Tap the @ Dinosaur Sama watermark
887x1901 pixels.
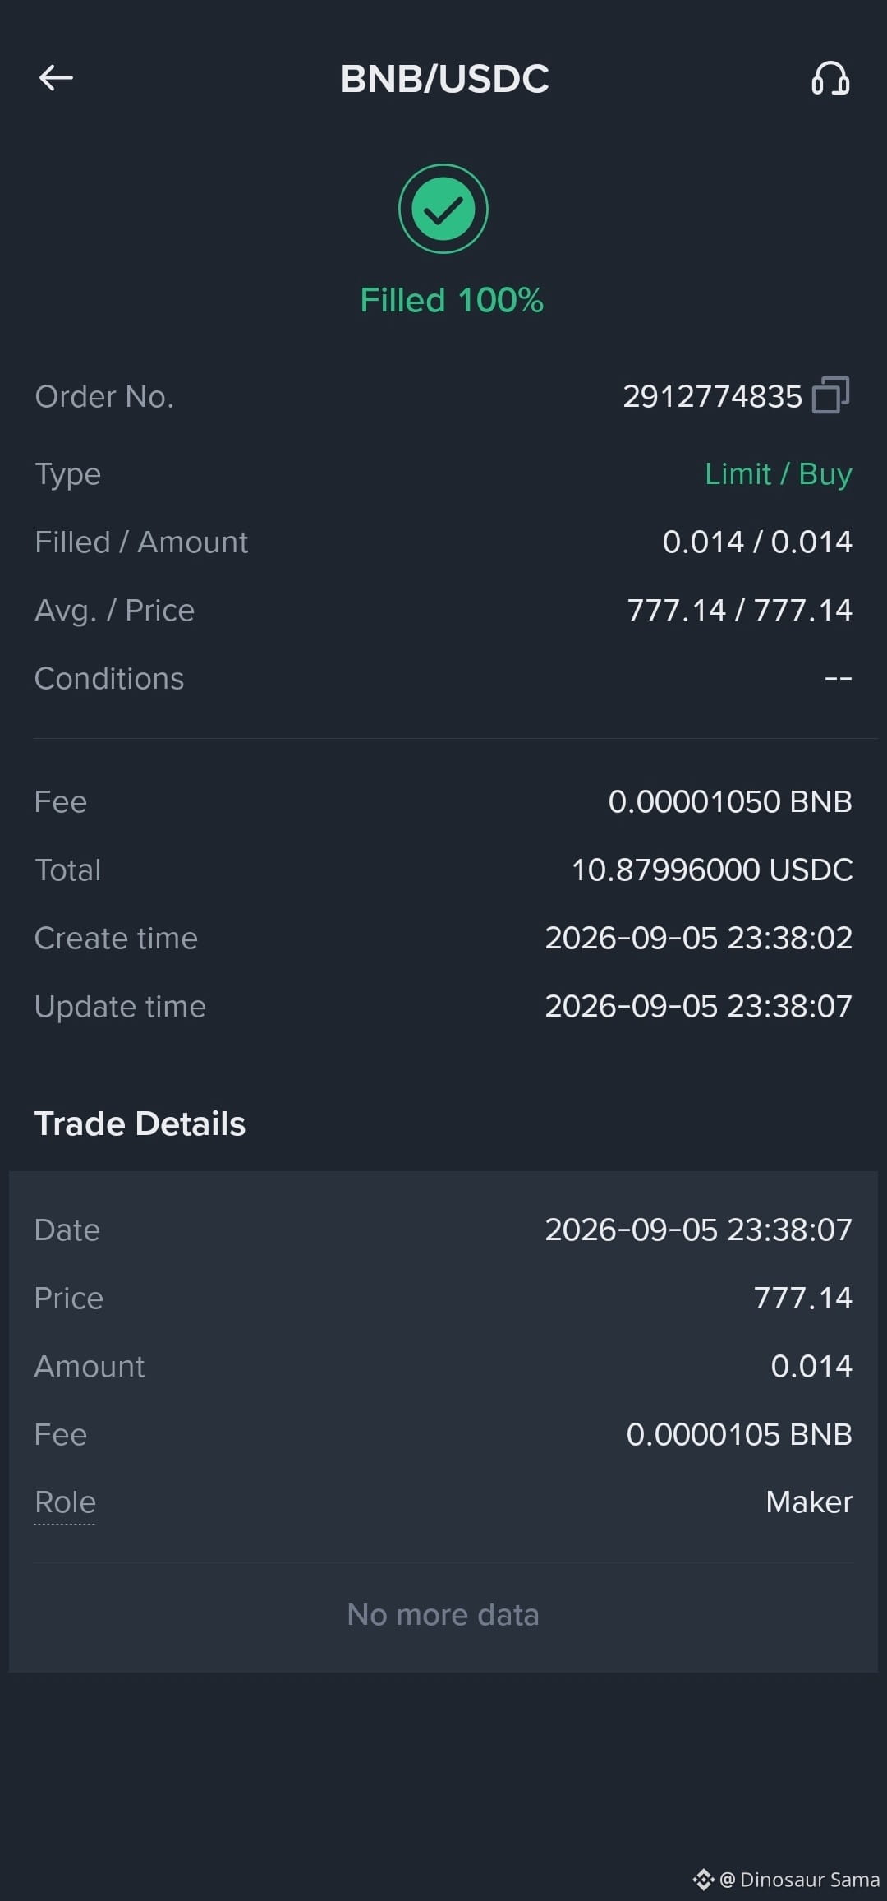[x=800, y=1880]
